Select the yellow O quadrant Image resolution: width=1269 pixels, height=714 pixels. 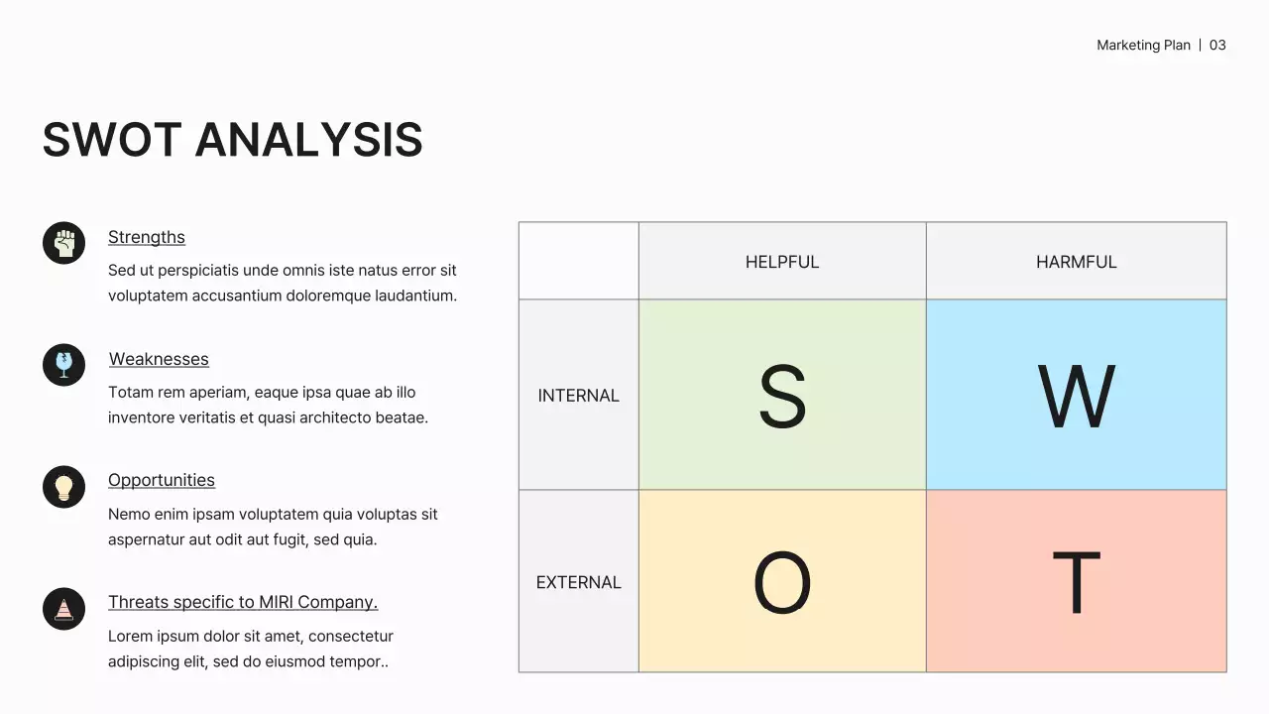point(782,581)
